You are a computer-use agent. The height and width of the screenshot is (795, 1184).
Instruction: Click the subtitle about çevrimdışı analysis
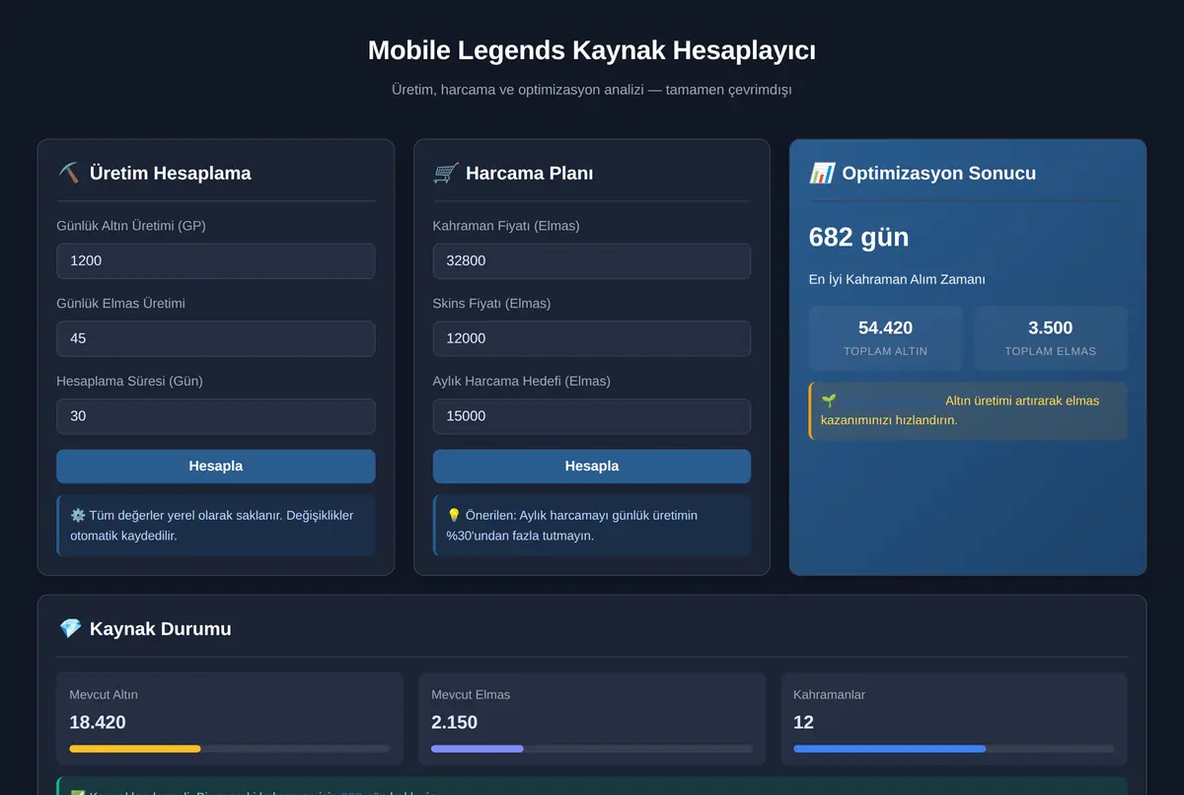592,90
